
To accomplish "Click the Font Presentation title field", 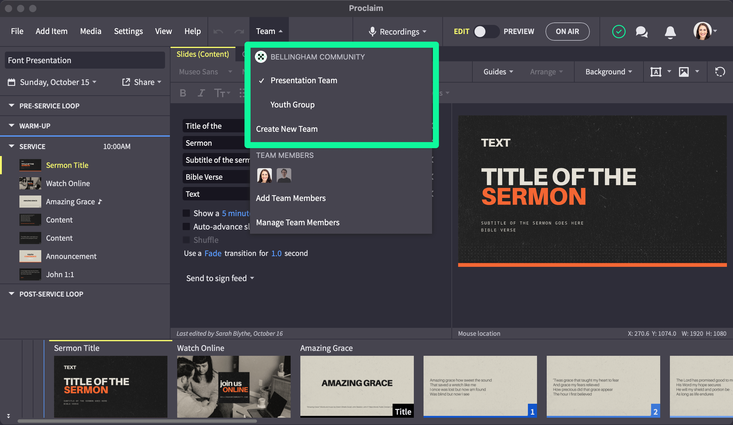I will pyautogui.click(x=85, y=60).
